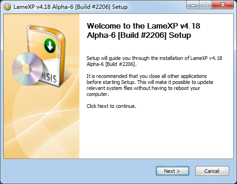Click the 'It is recommended that you close' paragraph
Image resolution: width=237 pixels, height=184 pixels.
[x=150, y=85]
